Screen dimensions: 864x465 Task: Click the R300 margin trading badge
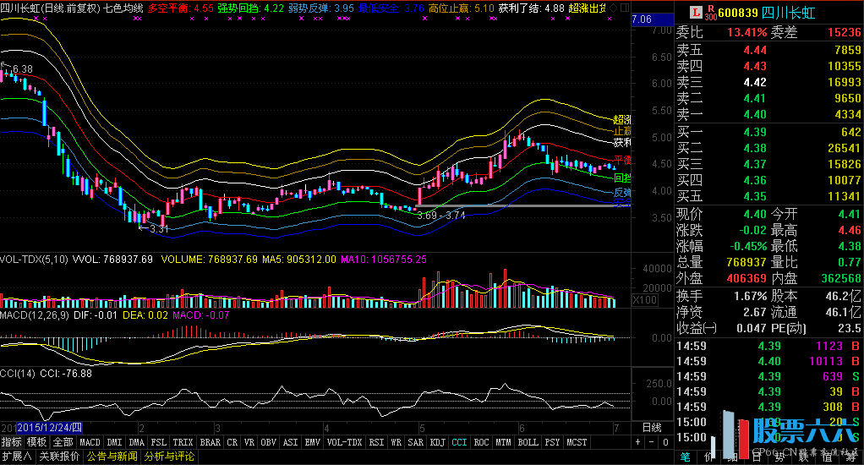712,13
